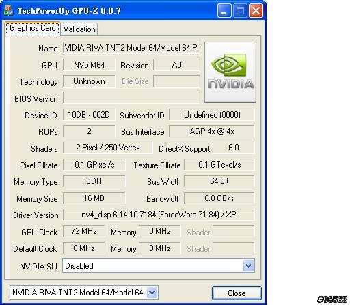Image resolution: width=350 pixels, height=305 pixels.
Task: Click the "Device ID" label
Action: click(x=41, y=116)
